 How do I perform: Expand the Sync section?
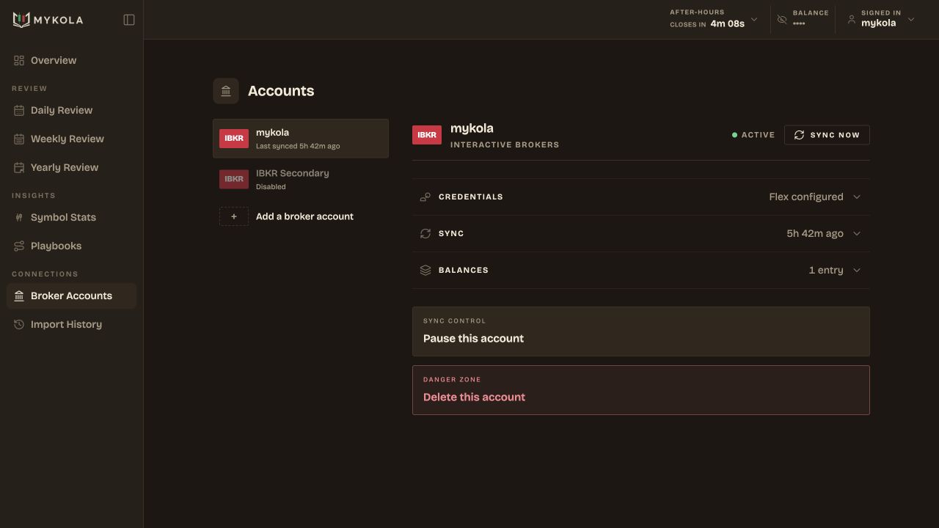(x=641, y=233)
